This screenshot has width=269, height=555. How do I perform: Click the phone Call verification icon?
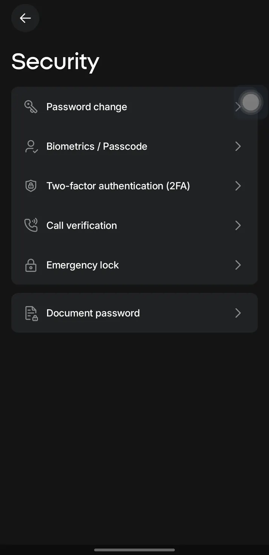tap(31, 225)
